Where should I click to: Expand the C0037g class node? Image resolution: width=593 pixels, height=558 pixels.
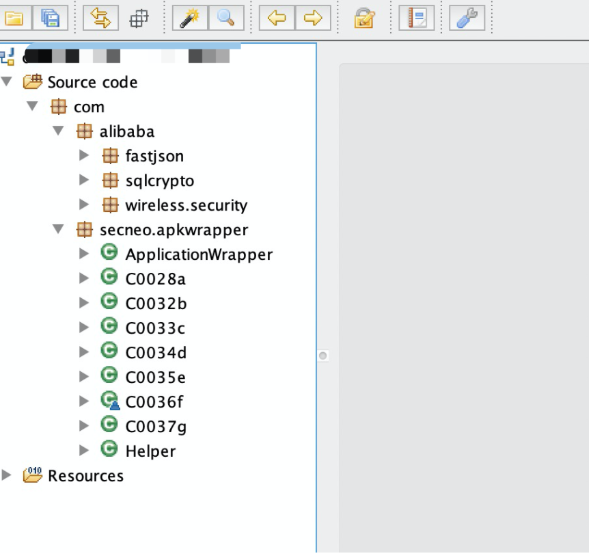tap(84, 426)
